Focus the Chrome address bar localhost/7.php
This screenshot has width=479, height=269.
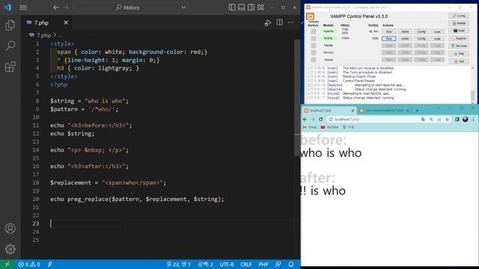click(374, 120)
